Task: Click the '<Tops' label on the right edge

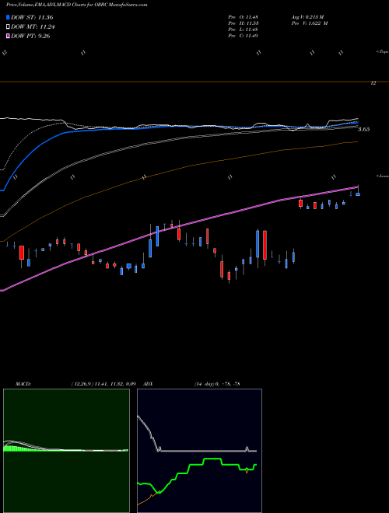Action: click(x=382, y=52)
